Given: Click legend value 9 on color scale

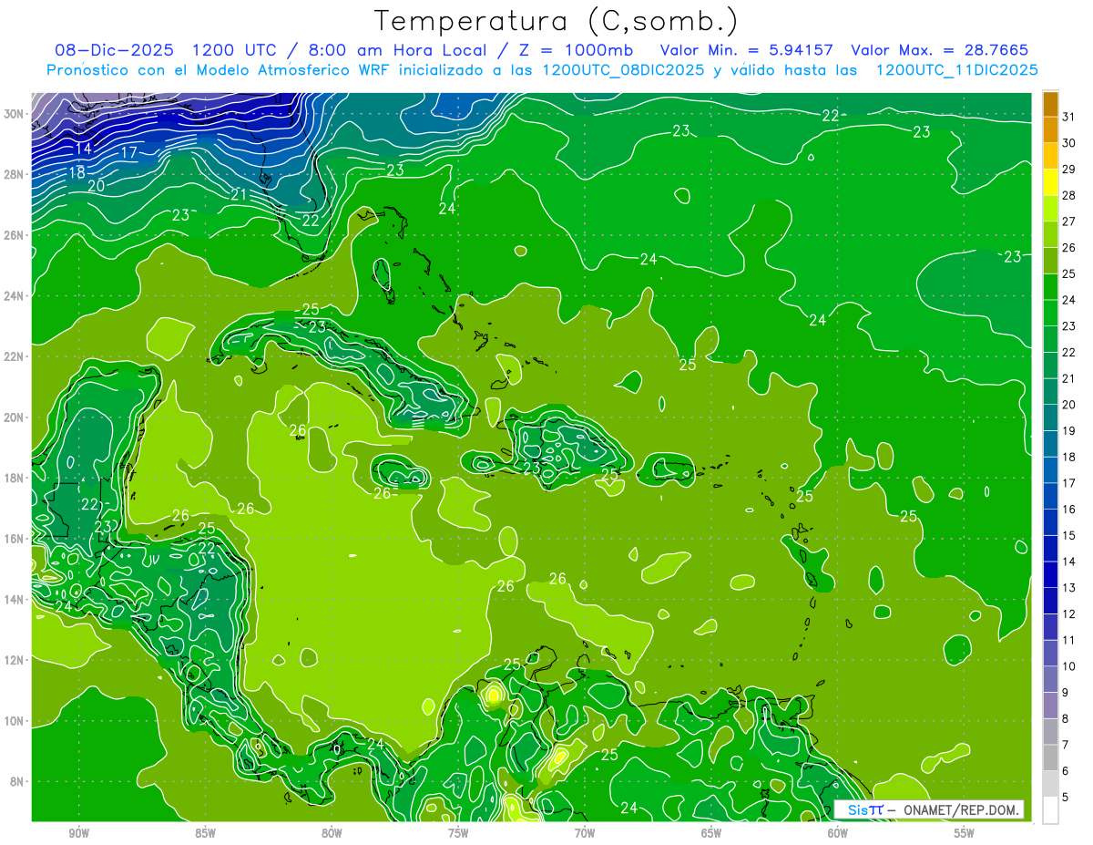Looking at the screenshot, I should 1066,694.
